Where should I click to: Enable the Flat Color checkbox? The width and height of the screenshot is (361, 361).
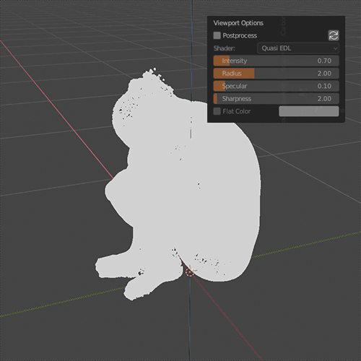pyautogui.click(x=217, y=111)
